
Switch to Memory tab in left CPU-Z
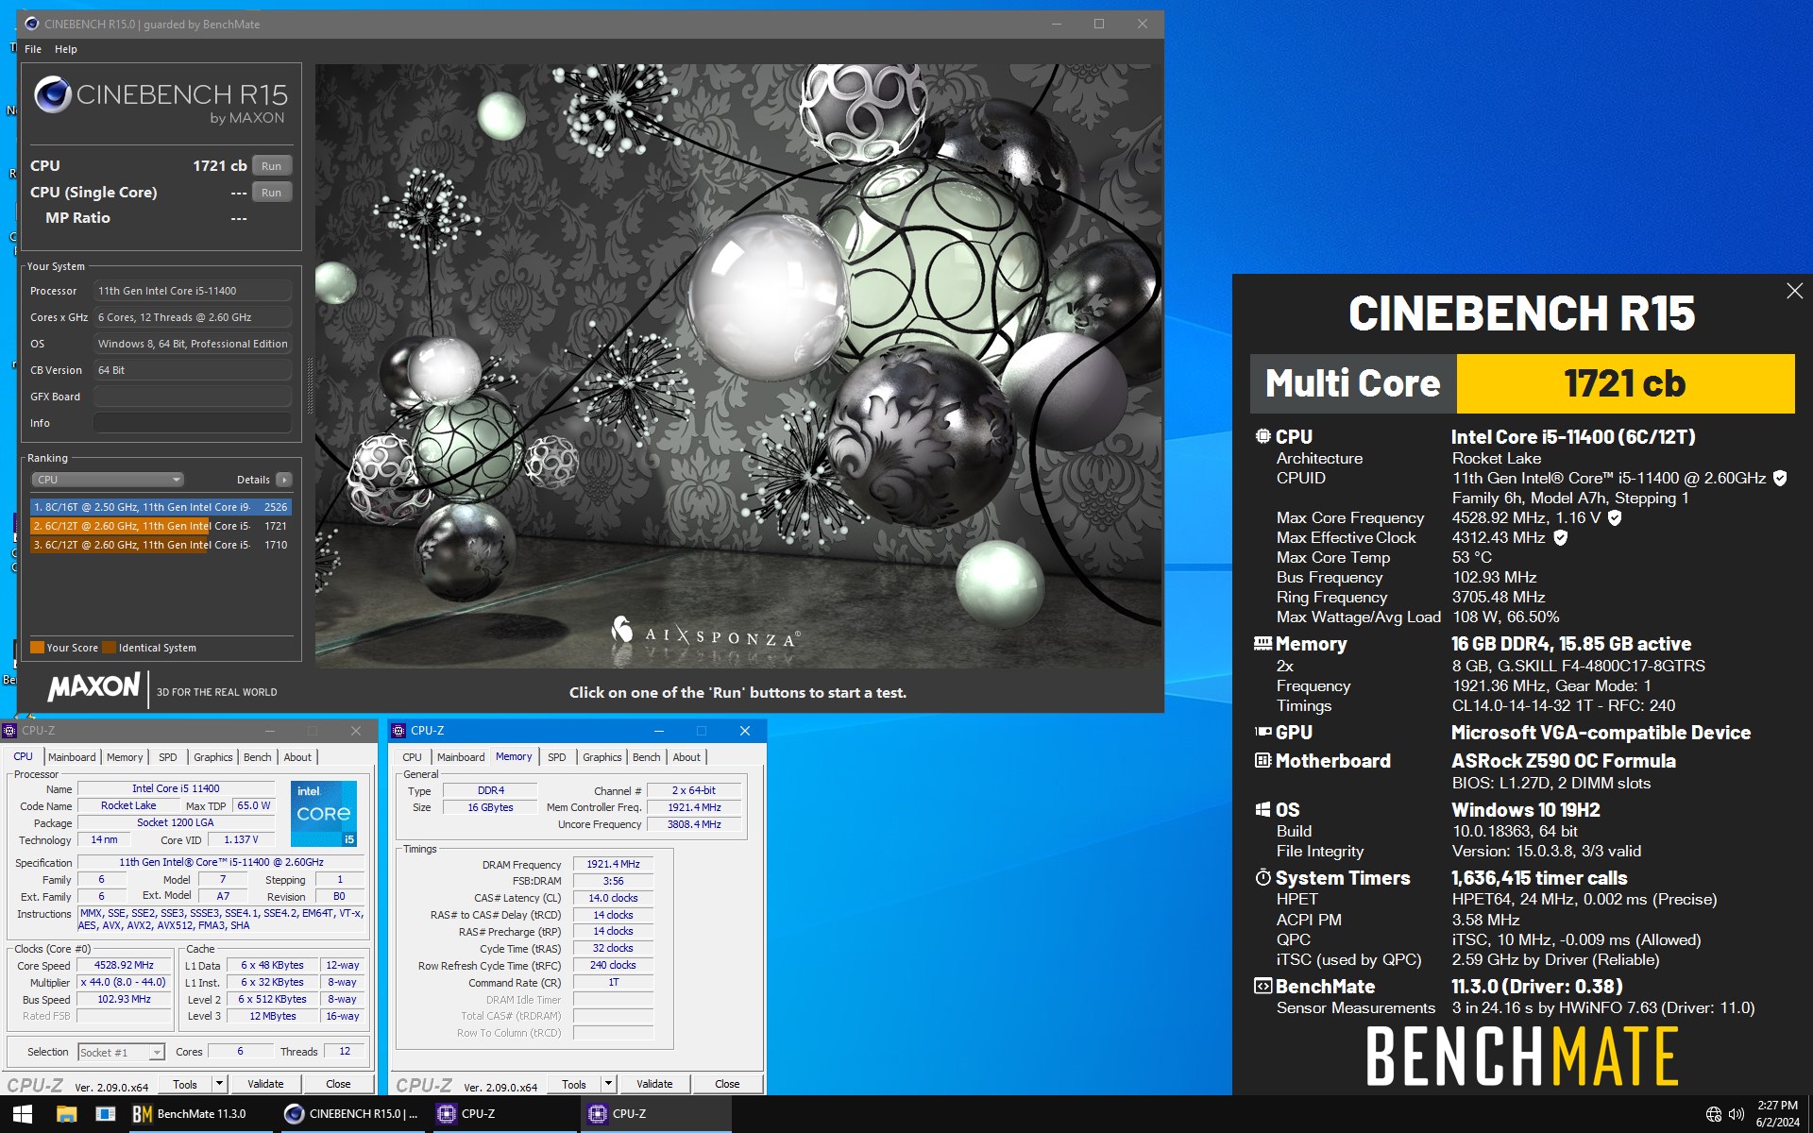pyautogui.click(x=125, y=757)
